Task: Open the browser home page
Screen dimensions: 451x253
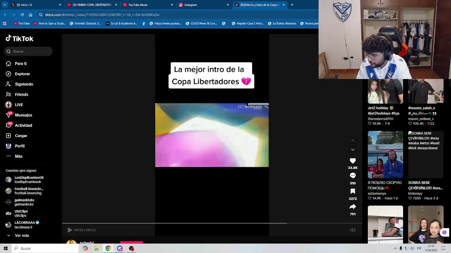Action: click(x=30, y=15)
